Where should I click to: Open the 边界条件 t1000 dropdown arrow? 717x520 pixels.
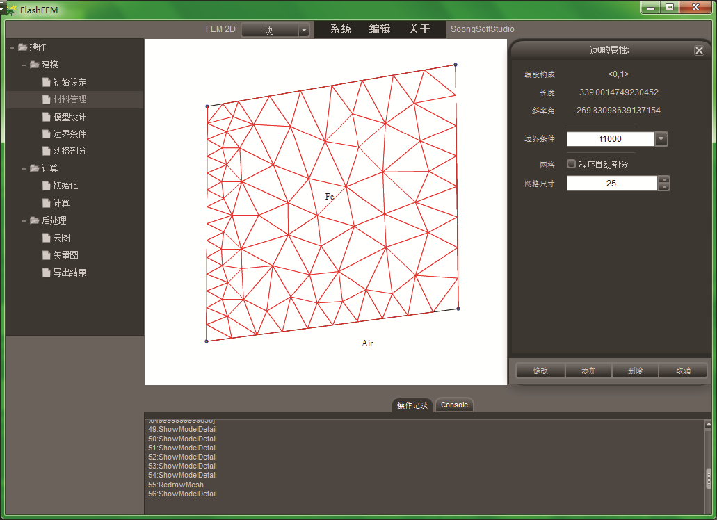coord(661,139)
